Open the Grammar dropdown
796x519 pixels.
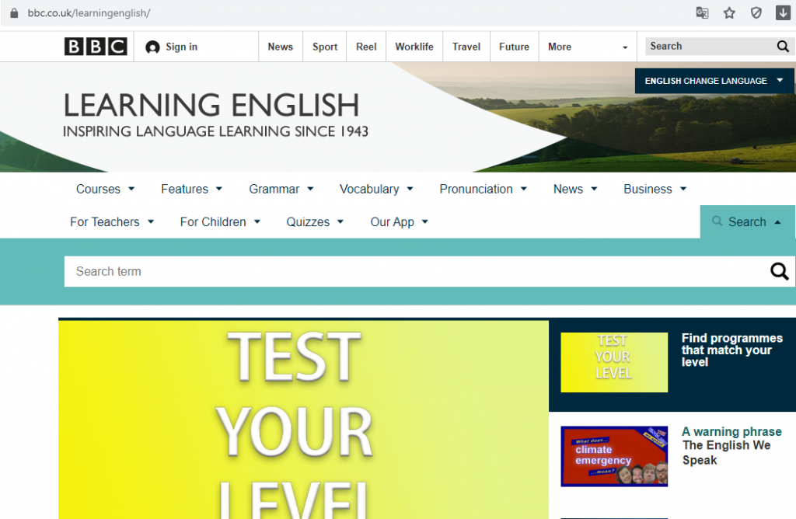click(x=281, y=190)
